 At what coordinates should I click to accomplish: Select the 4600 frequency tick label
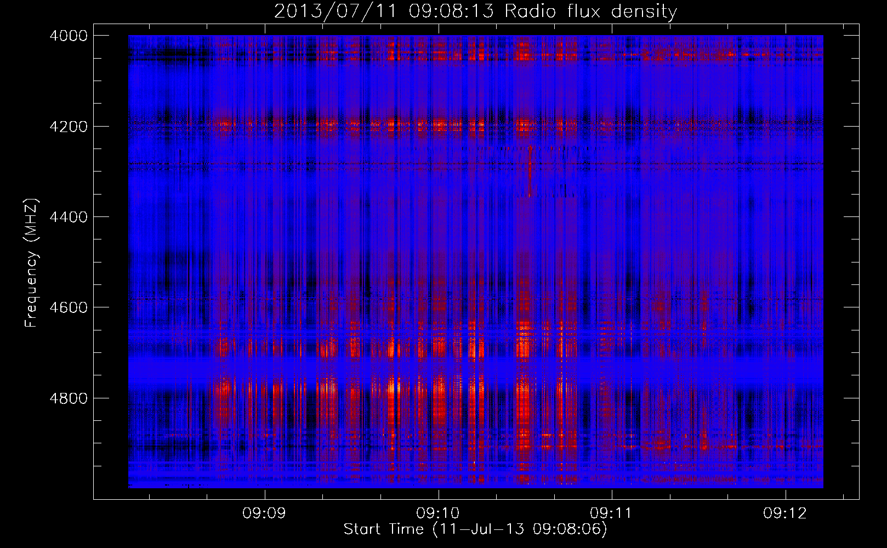[x=69, y=307]
